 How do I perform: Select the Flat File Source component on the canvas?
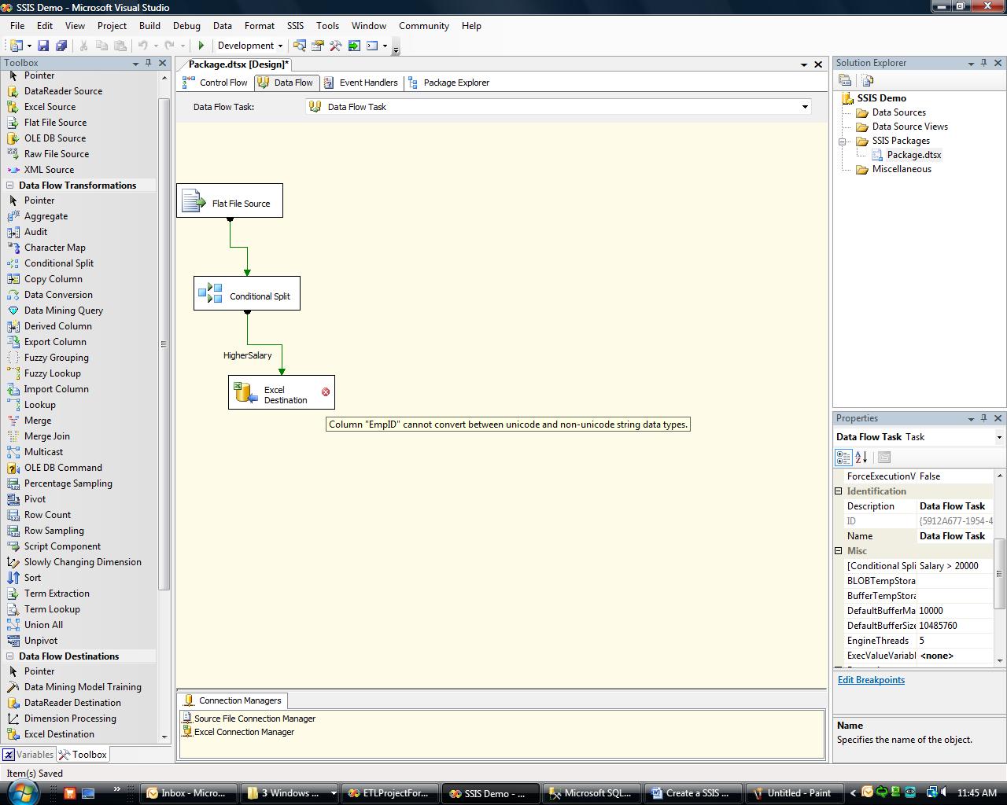pos(230,201)
